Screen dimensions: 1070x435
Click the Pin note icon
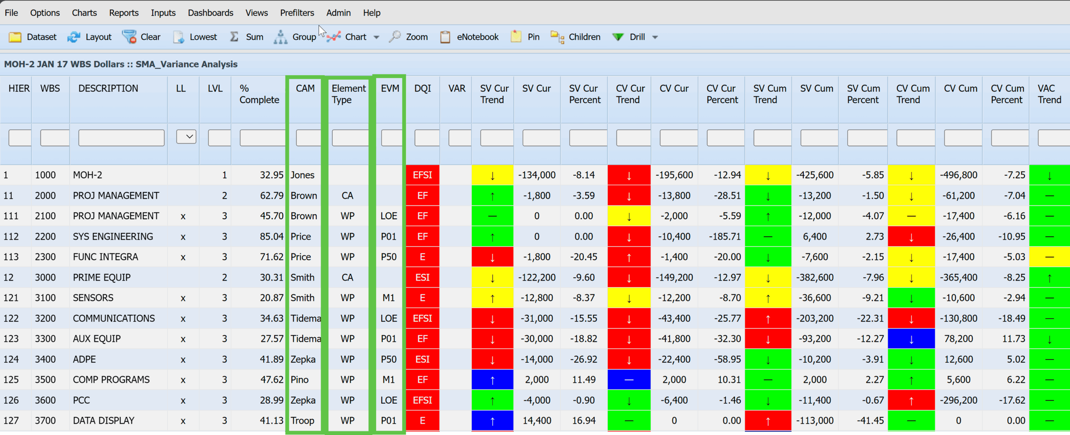click(516, 37)
